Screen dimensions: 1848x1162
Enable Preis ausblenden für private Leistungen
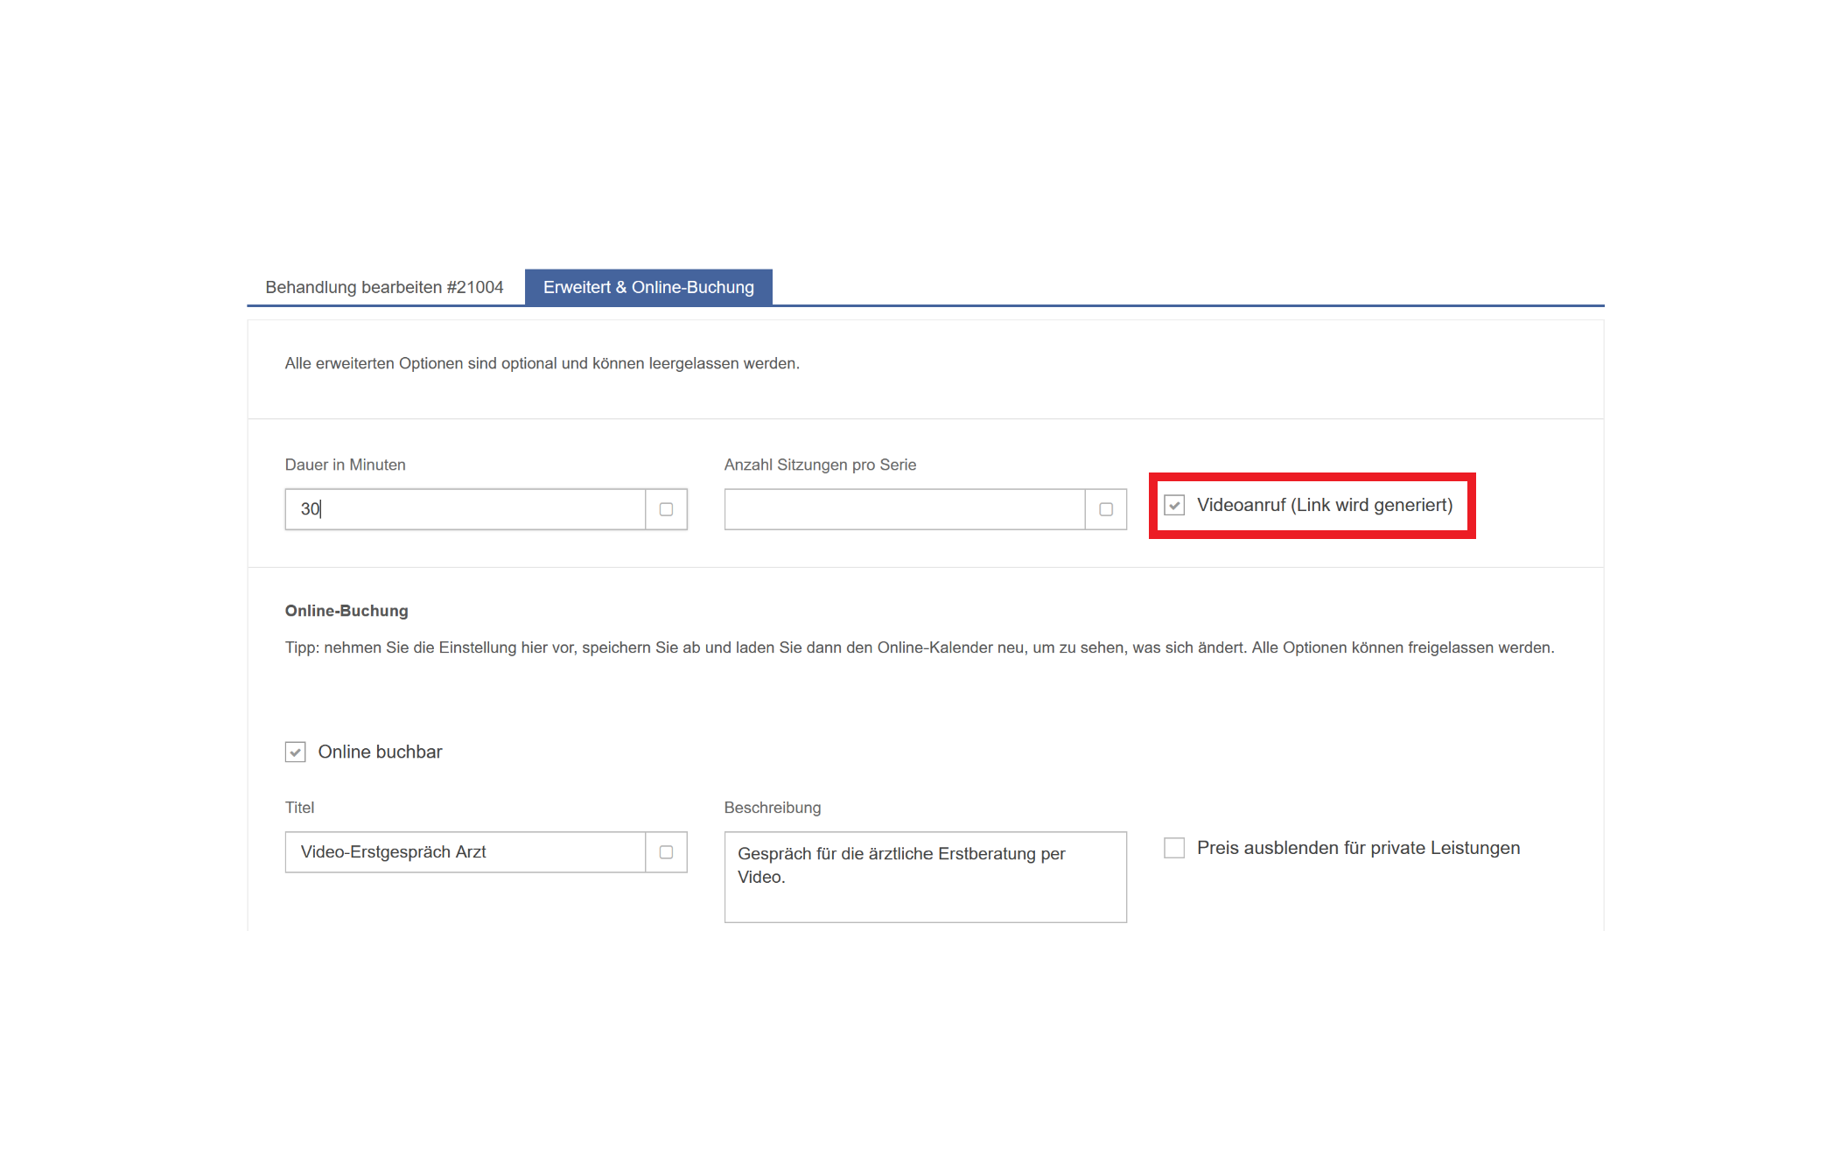pyautogui.click(x=1174, y=848)
